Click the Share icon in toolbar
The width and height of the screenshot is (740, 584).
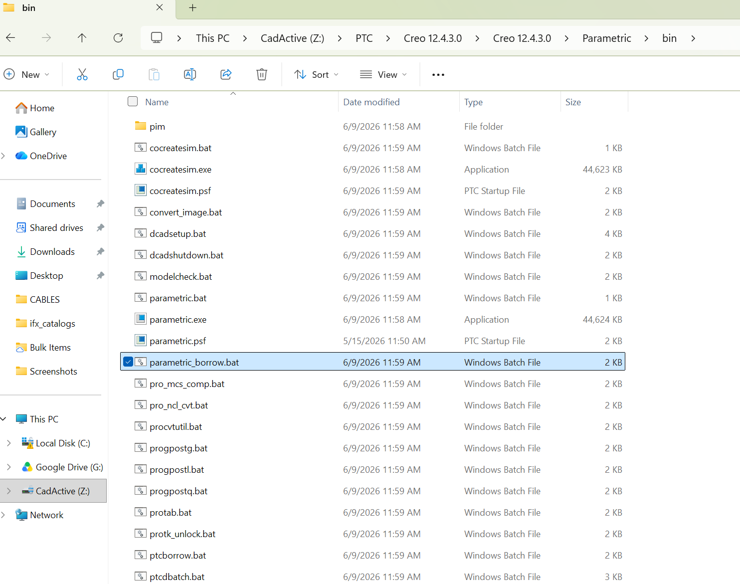226,74
